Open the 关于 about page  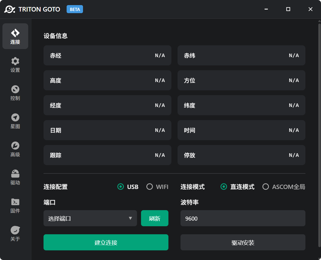click(x=15, y=234)
